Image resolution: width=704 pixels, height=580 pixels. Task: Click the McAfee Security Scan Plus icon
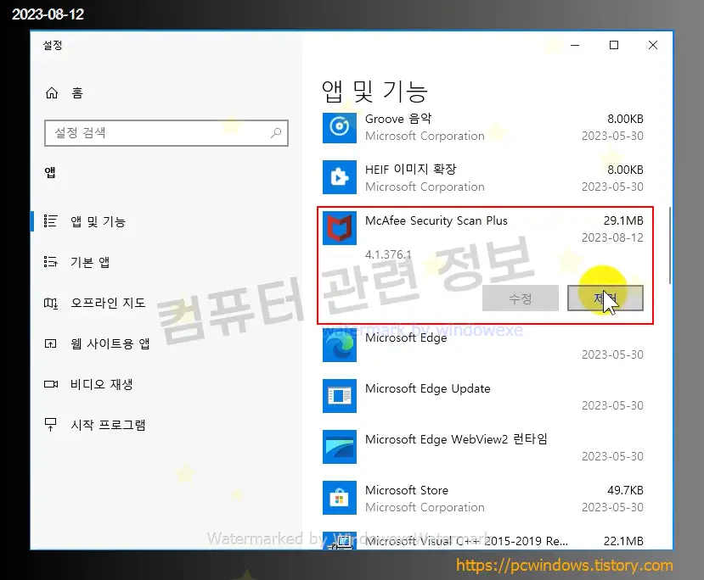coord(340,228)
